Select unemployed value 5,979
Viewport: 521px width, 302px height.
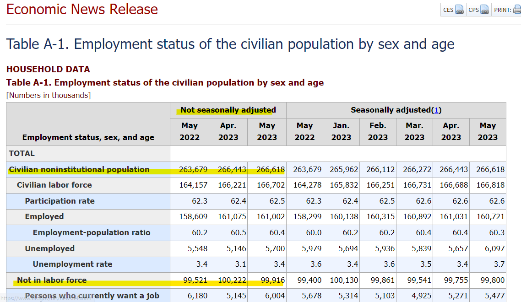point(312,248)
